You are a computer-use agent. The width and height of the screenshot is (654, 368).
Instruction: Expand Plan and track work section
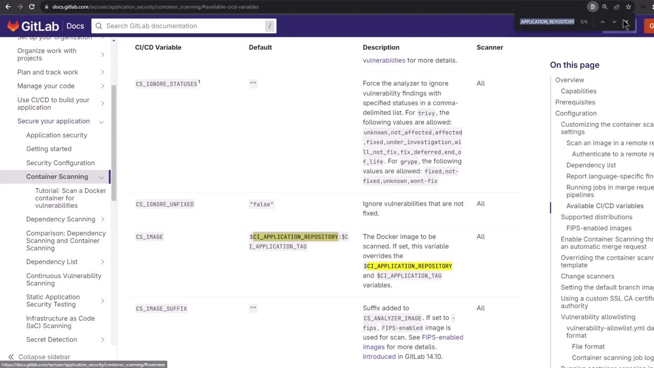103,72
